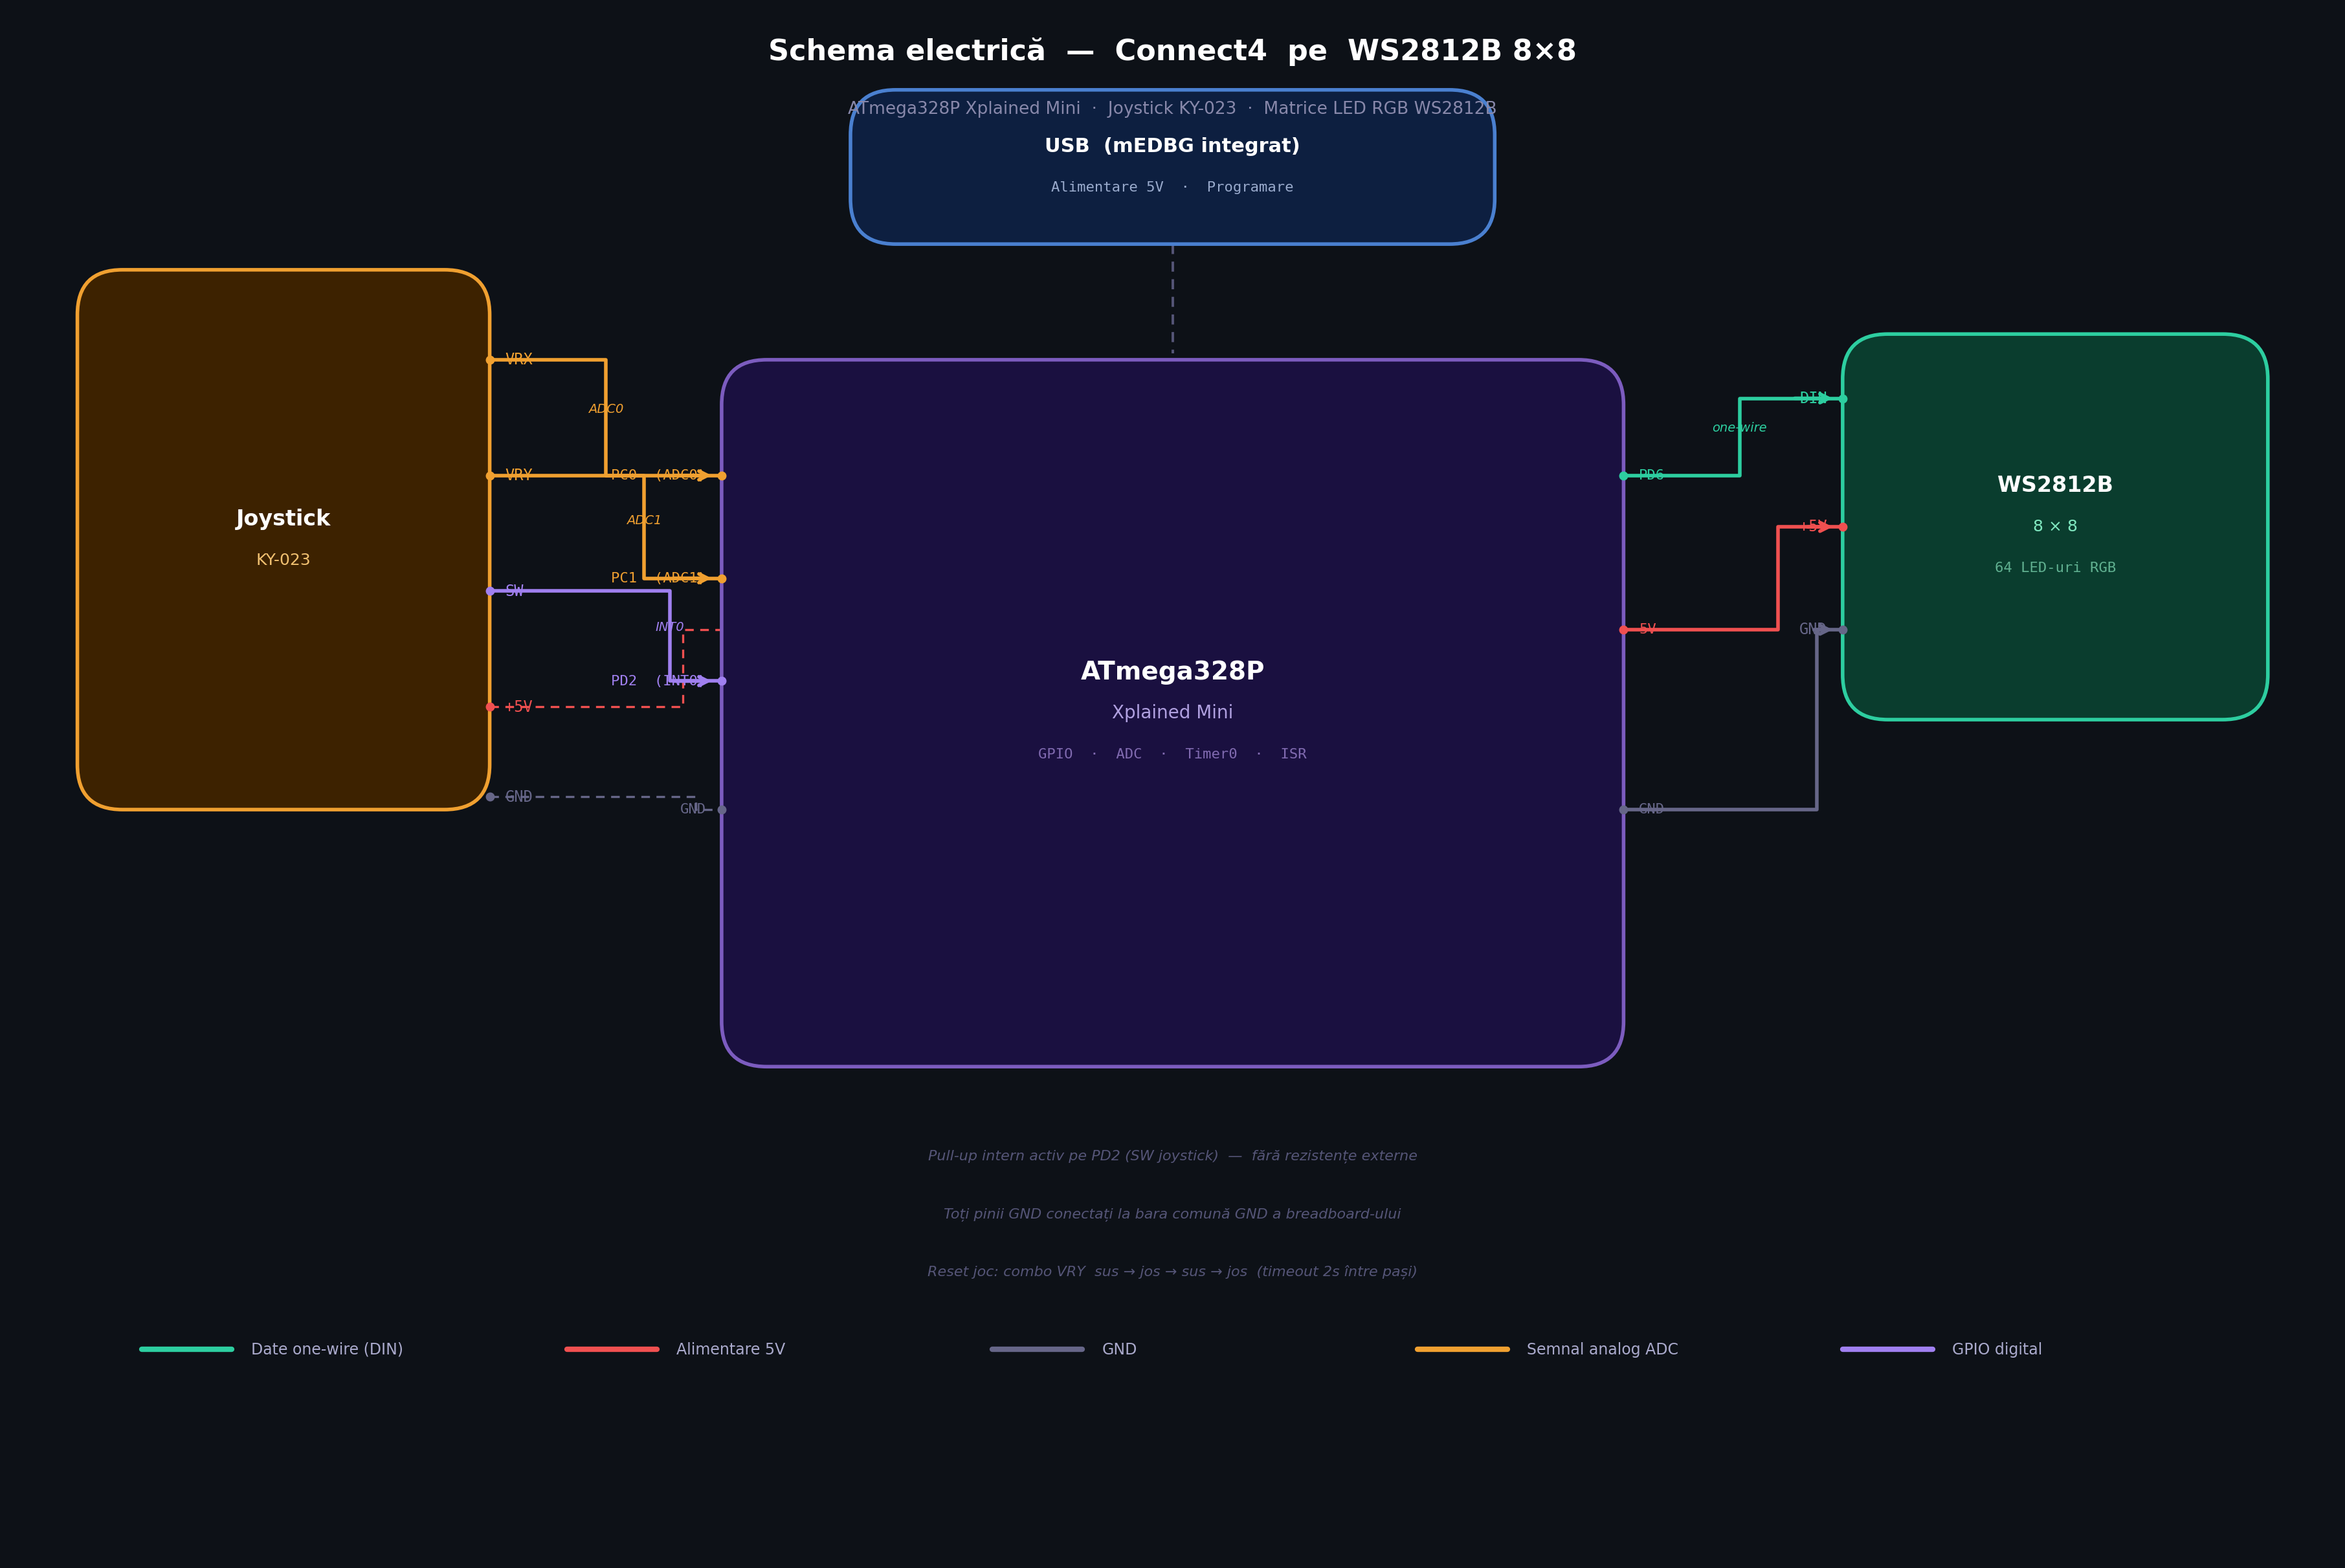
Task: Click the +5V pin label on the LED matrix
Action: pos(1813,526)
